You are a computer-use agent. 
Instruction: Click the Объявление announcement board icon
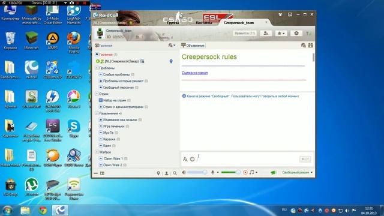[184, 46]
